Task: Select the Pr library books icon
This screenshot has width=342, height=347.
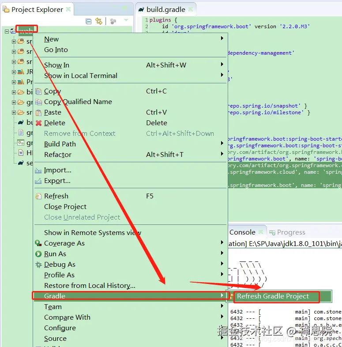Action: click(x=21, y=82)
